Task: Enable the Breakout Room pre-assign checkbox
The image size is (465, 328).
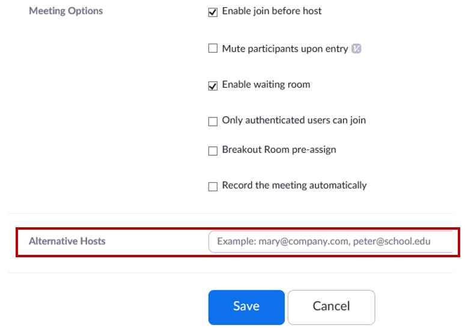Action: 213,151
